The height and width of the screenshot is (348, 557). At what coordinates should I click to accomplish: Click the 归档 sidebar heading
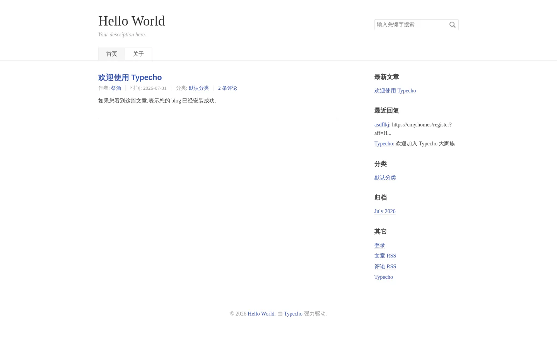(381, 198)
